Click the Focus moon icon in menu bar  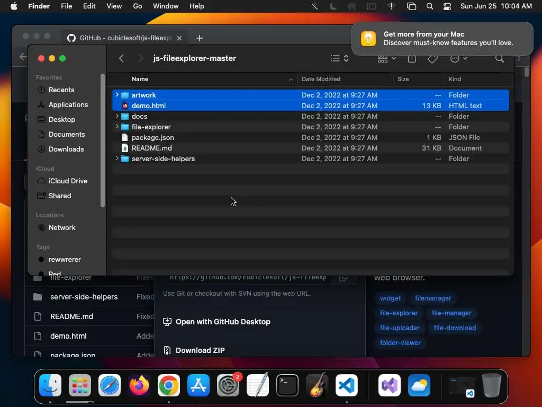pos(333,6)
